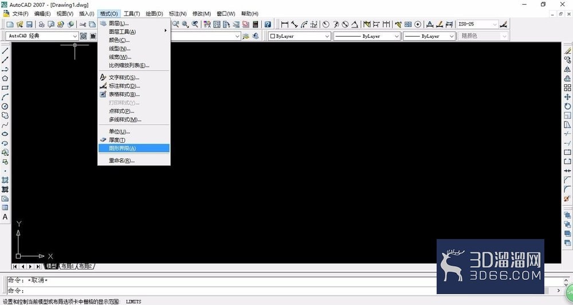This screenshot has width=573, height=305.
Task: Click the Move modify tool
Action: coord(567,97)
